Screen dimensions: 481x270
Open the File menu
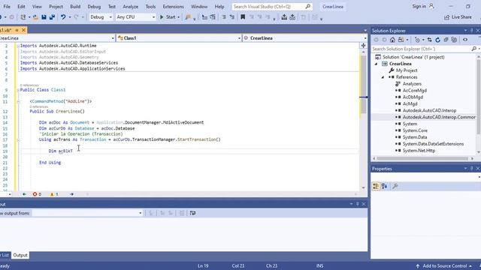[7, 7]
